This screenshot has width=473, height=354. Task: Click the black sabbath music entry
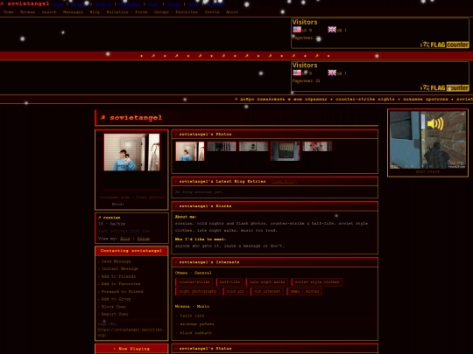196,333
